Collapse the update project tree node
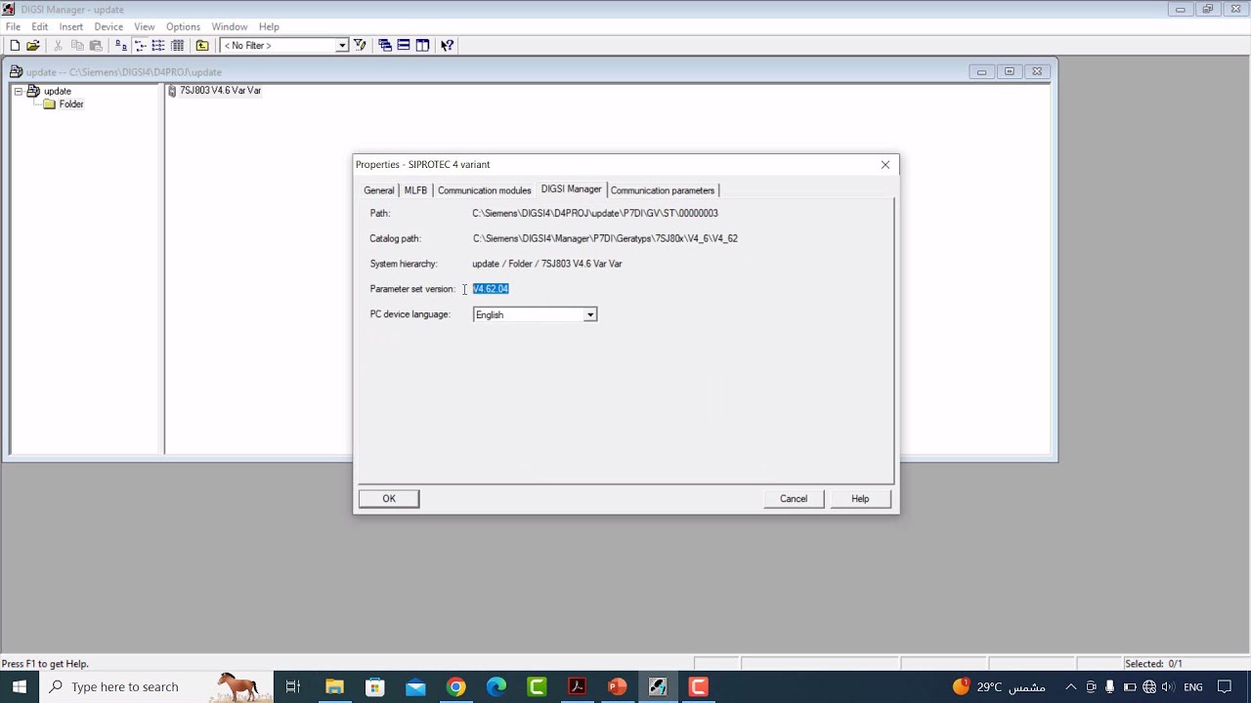1251x703 pixels. (18, 91)
